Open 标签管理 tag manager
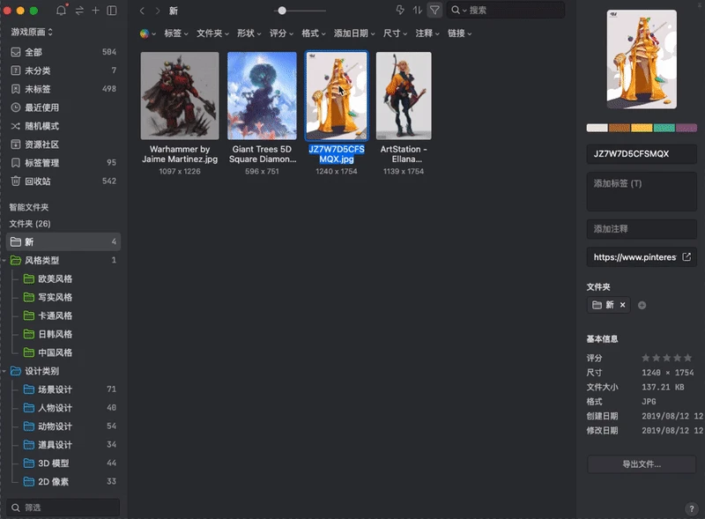705x519 pixels. coord(63,163)
